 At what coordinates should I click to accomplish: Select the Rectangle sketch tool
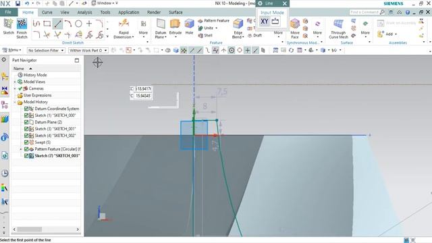(x=47, y=24)
